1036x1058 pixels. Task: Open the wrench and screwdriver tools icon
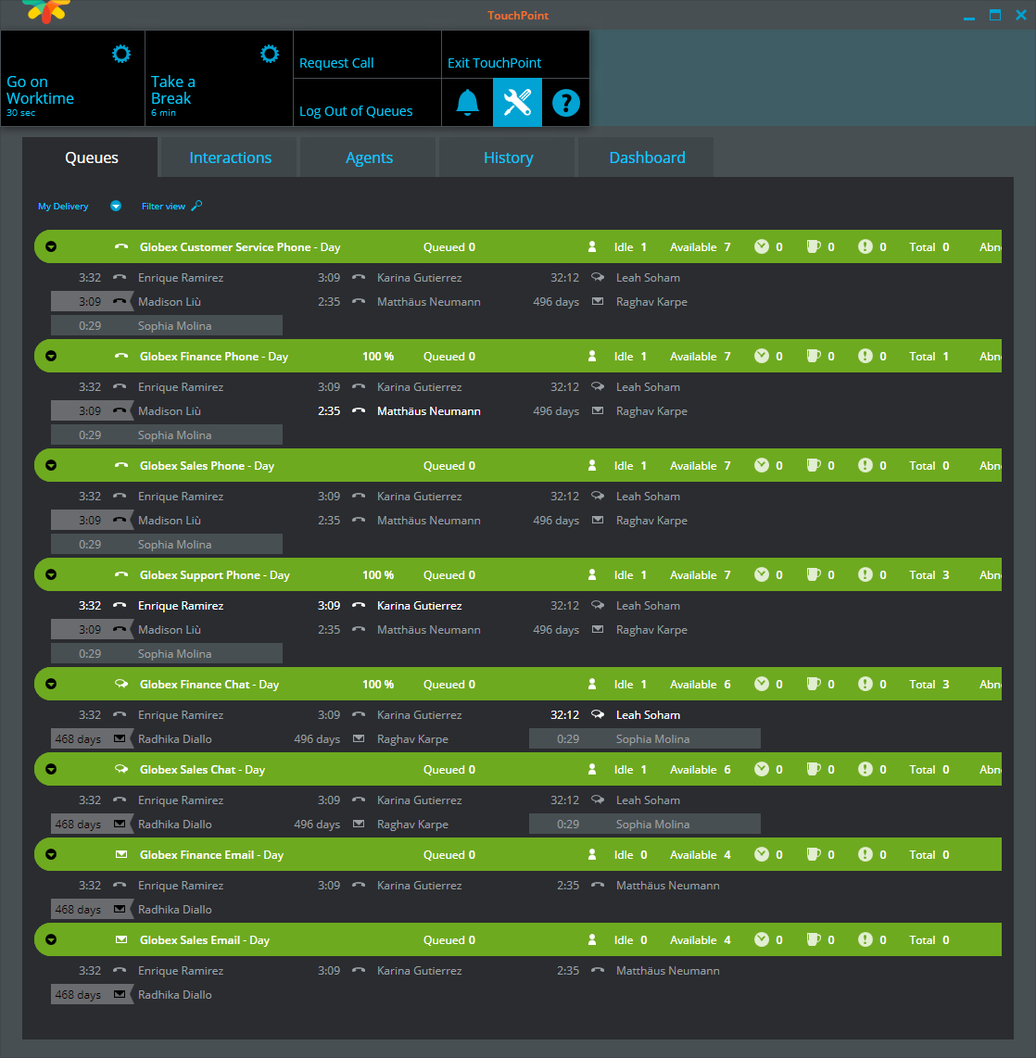[517, 103]
